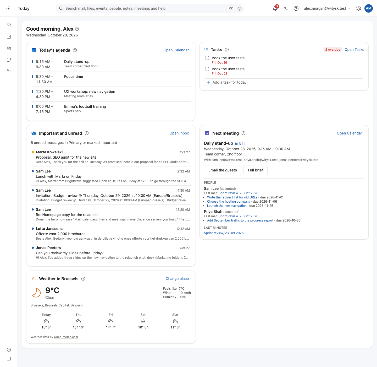Click help icon next to Good morning, Alex
377x367 pixels.
(77, 29)
